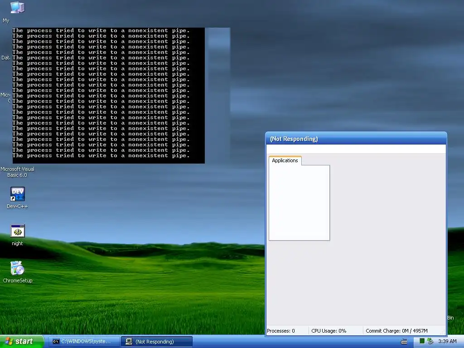Click the blank menu bar strip in Task Manager
Screen dimensions: 464x348
tap(356, 149)
